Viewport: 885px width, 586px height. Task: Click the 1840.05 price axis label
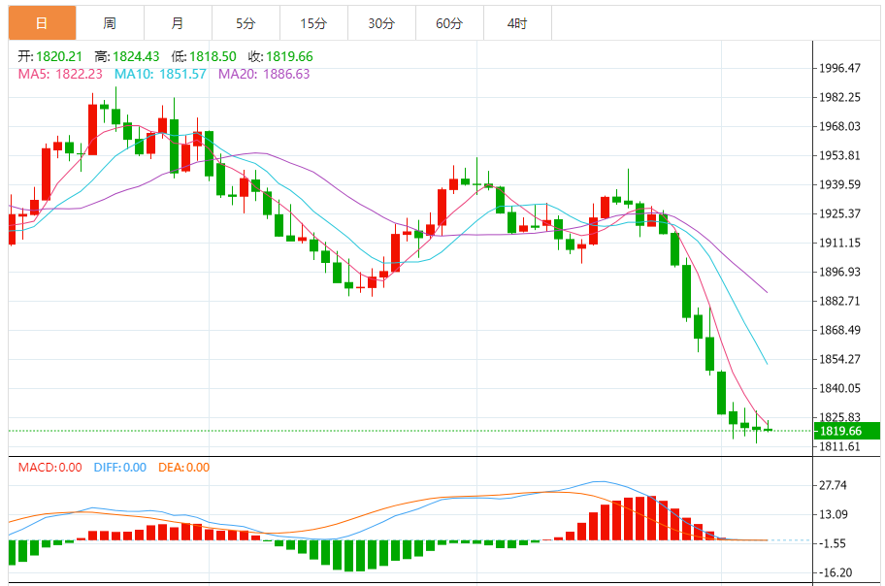coord(839,388)
